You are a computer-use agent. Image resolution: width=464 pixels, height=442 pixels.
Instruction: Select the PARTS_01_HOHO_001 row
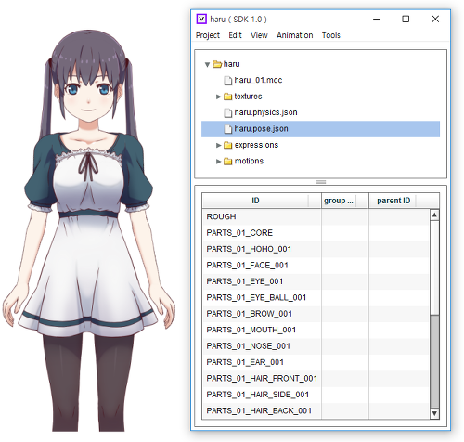coord(316,249)
